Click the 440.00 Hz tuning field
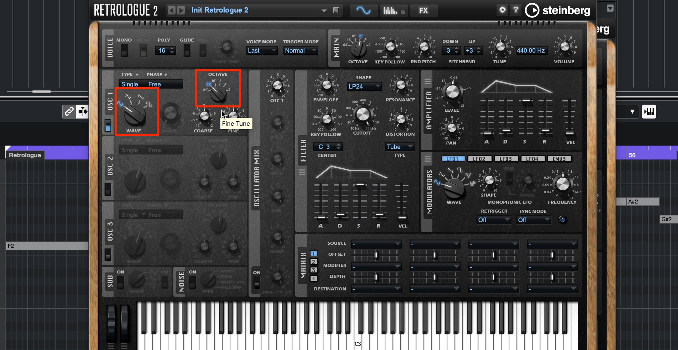Screen dimensions: 678x350 (x=531, y=50)
